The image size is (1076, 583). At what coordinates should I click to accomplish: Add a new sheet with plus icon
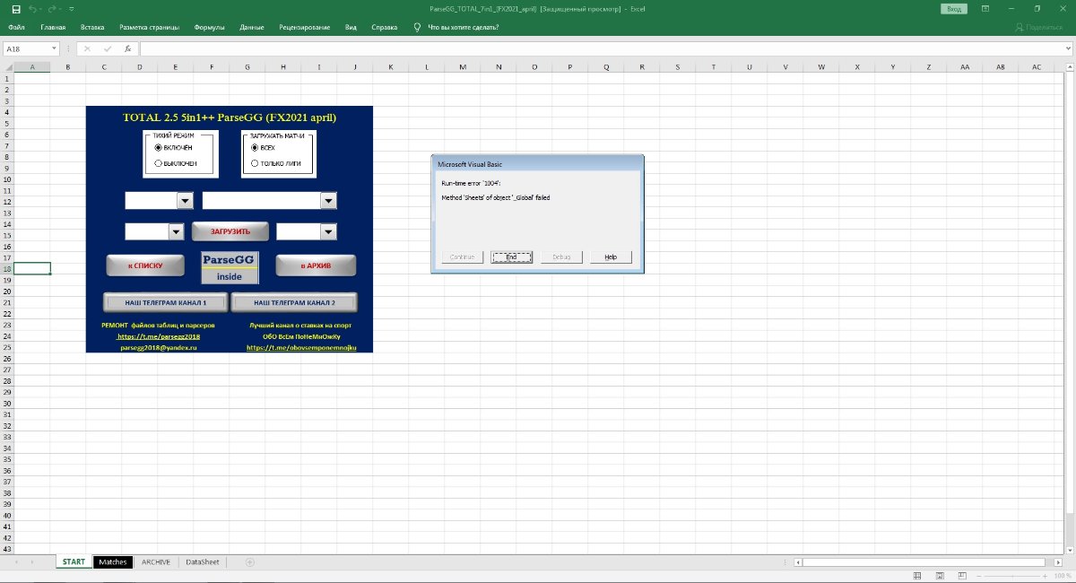point(250,561)
